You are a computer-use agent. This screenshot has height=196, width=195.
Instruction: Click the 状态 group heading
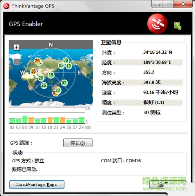[18, 152]
